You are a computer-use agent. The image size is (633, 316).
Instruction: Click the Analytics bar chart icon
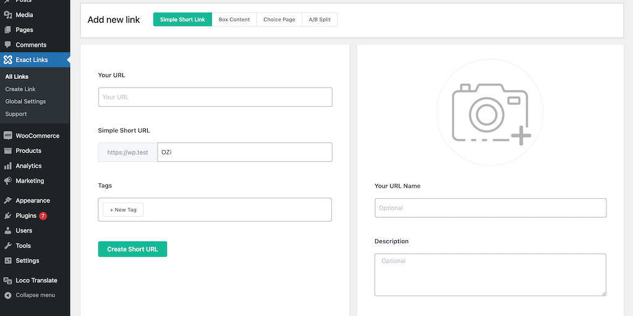[x=7, y=166]
